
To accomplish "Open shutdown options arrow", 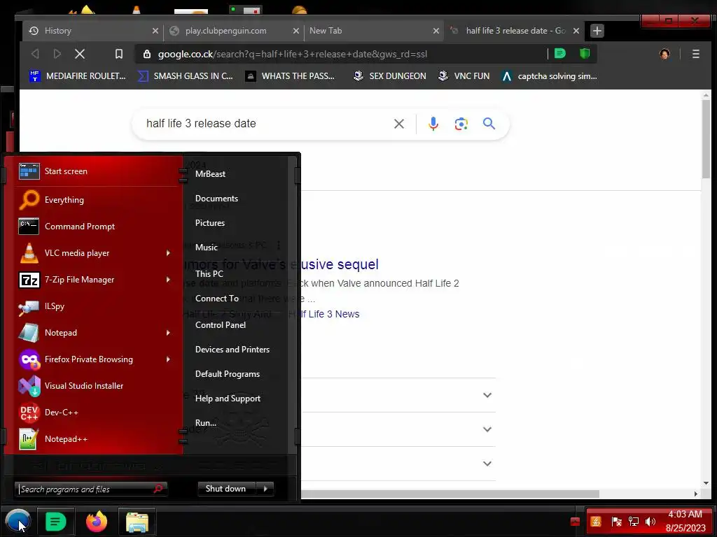I will pos(265,489).
